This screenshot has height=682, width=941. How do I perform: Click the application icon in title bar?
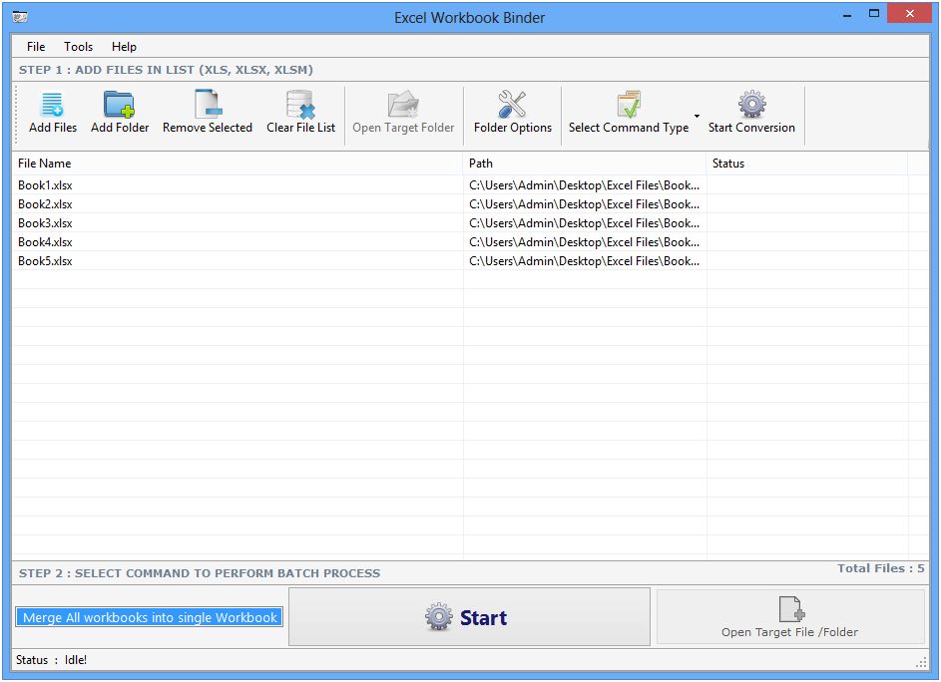pos(20,17)
